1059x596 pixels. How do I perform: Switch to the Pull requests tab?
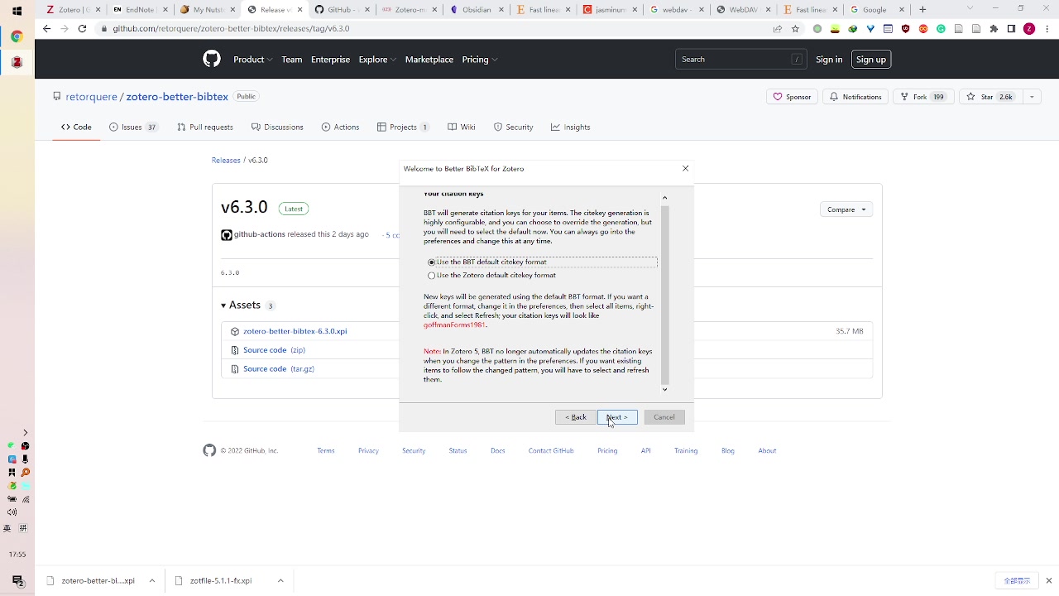pos(205,127)
